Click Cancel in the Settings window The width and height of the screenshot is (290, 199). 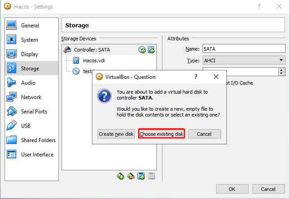click(268, 189)
